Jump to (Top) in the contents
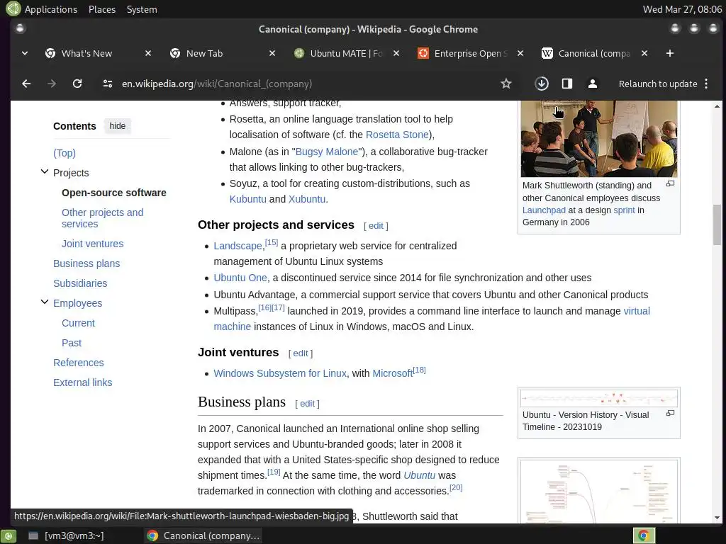The height and width of the screenshot is (544, 726). coord(65,153)
